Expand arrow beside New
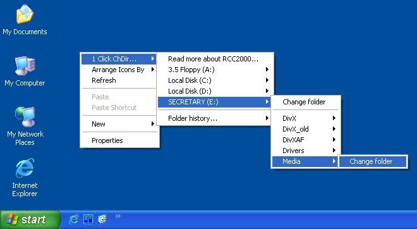417x229 pixels. click(153, 123)
